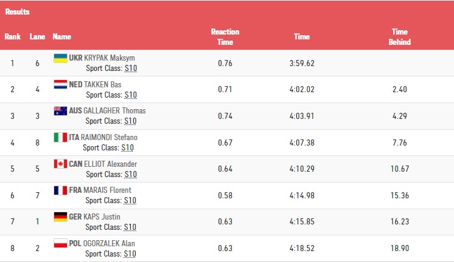The height and width of the screenshot is (262, 454).
Task: Click the Ukraine flag icon
Action: (60, 58)
